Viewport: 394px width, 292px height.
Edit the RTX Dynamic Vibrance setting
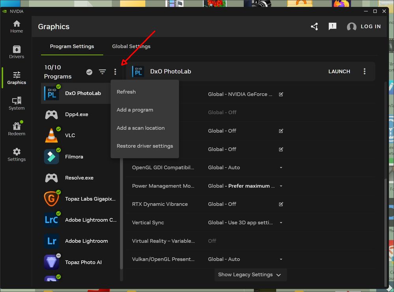coord(281,204)
